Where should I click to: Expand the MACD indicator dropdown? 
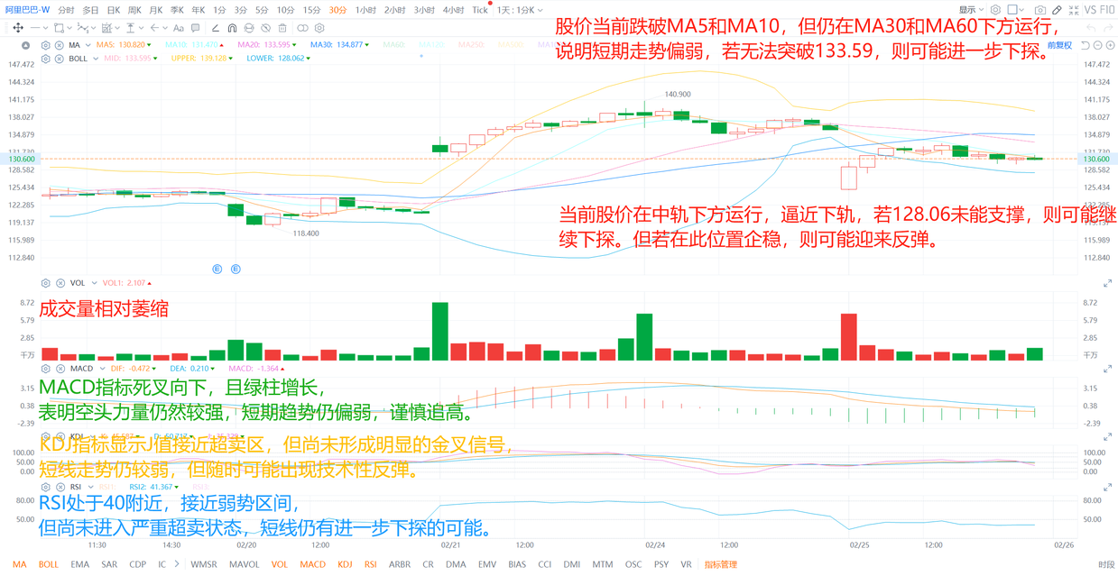[x=102, y=369]
